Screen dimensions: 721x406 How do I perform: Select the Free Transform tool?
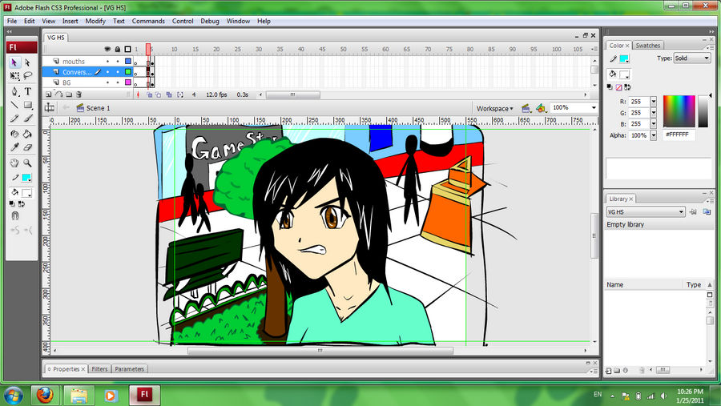14,75
